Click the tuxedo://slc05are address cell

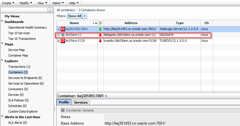(130, 41)
